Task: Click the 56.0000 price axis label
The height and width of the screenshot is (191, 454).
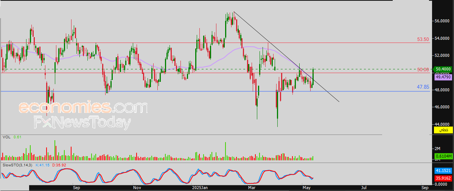Action: (442, 21)
